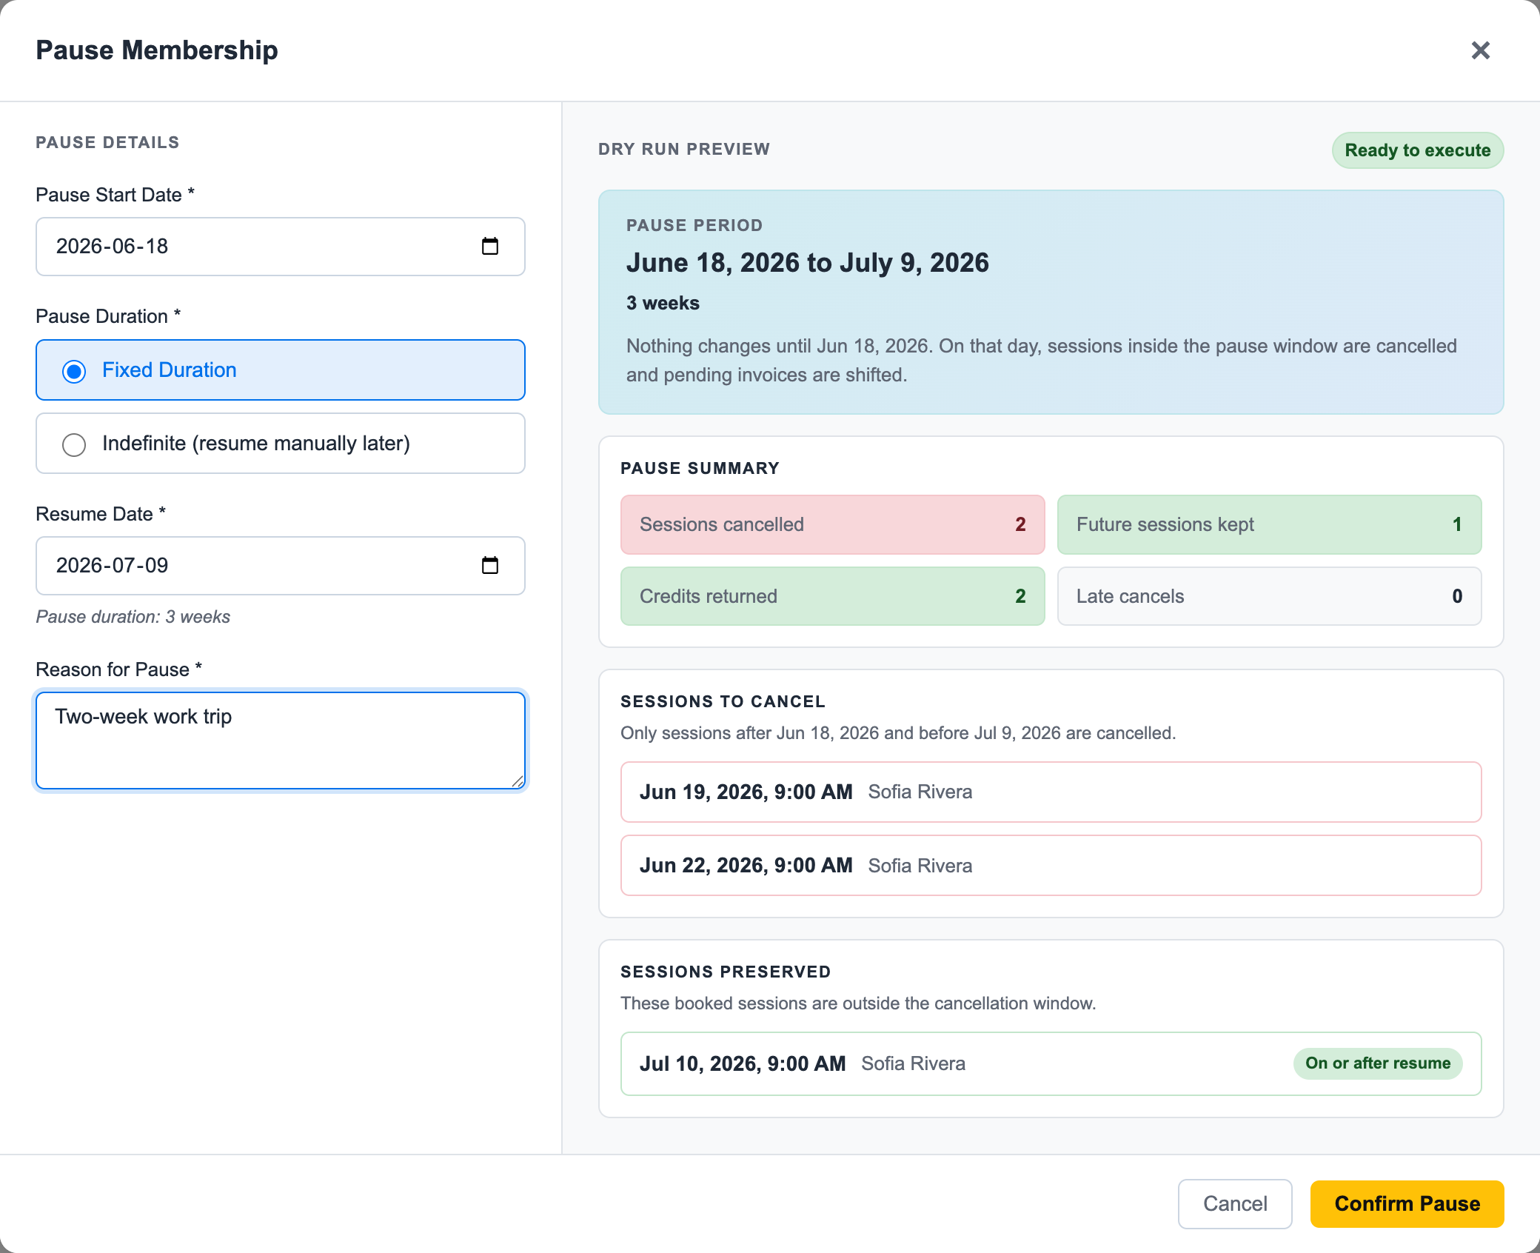This screenshot has width=1540, height=1253.
Task: Select the Jul 10, 2026 preserved session
Action: [x=1051, y=1064]
